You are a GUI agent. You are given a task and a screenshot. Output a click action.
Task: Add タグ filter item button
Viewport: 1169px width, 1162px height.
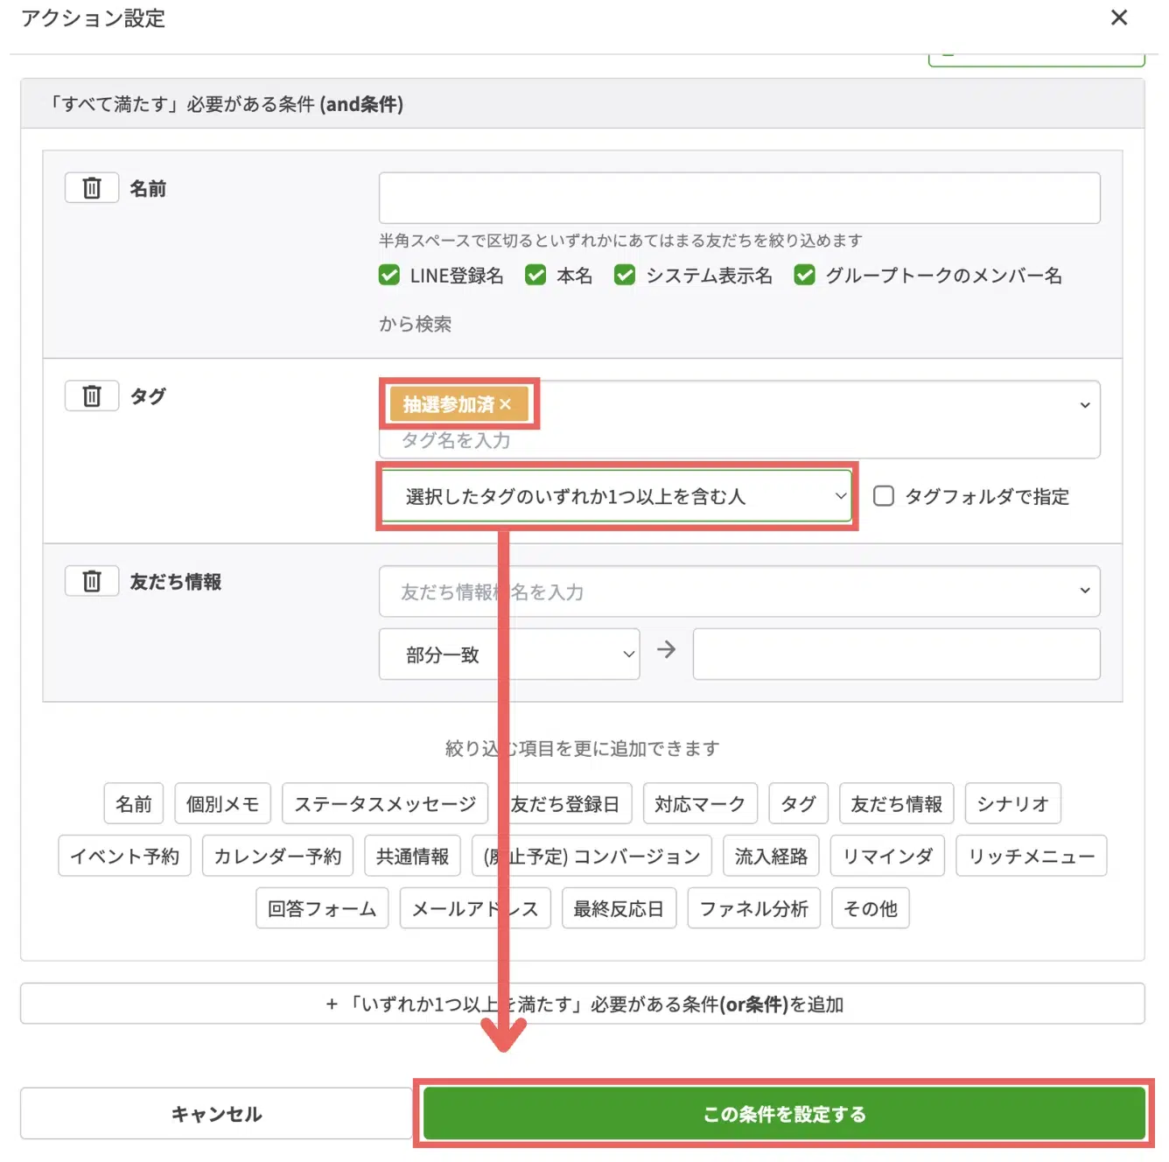tap(798, 803)
